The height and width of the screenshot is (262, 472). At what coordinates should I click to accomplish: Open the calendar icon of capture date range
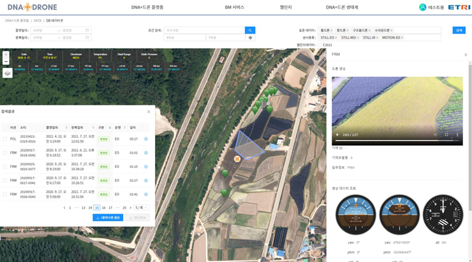[x=87, y=31]
